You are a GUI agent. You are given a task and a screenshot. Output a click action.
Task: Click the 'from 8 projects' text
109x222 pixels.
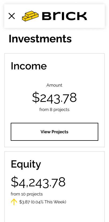click(54, 110)
